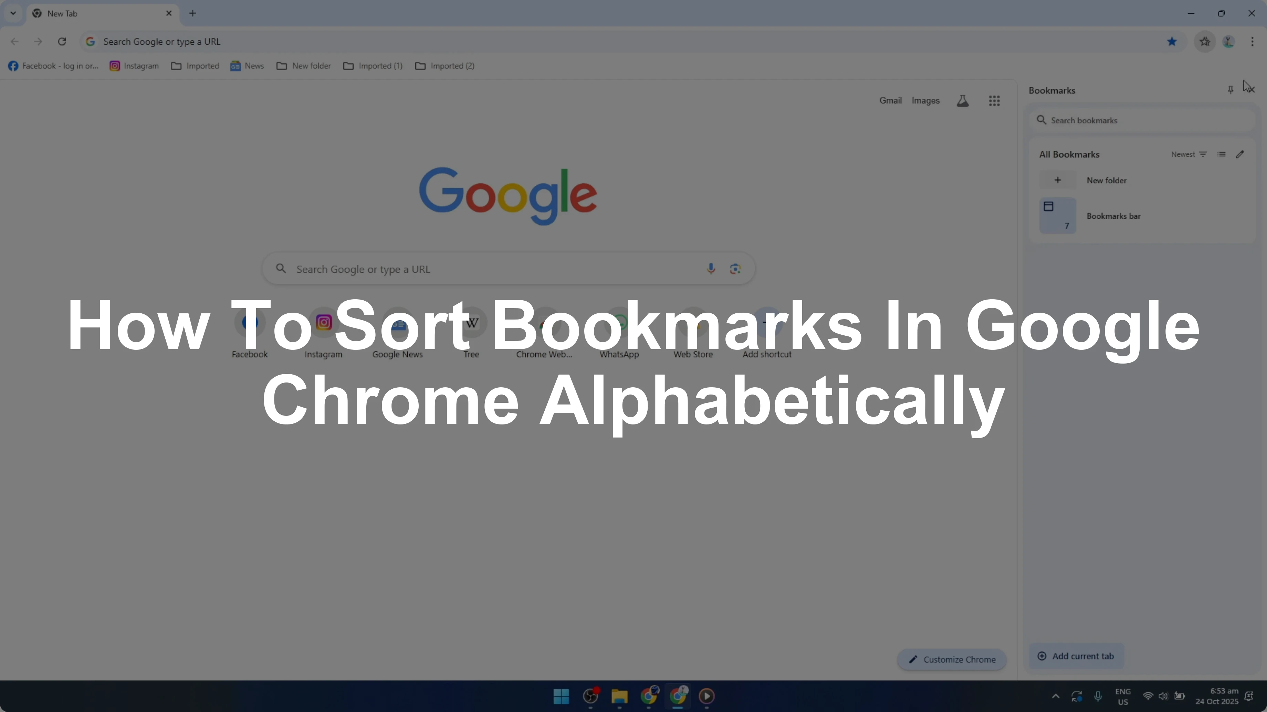The image size is (1267, 712).
Task: Open the Chrome three-dot menu
Action: pyautogui.click(x=1252, y=42)
